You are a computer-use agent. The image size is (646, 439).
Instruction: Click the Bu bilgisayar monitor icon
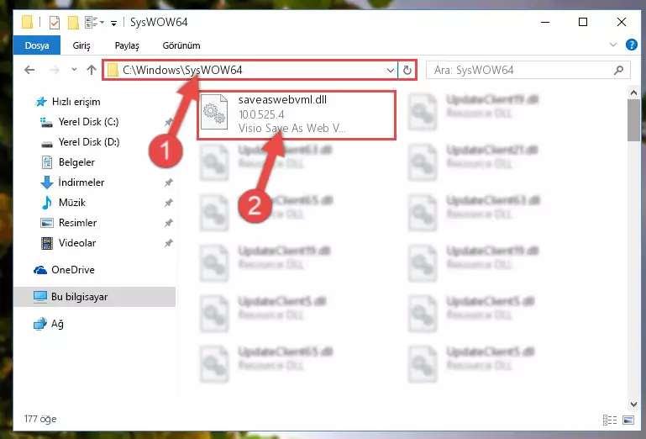pos(40,297)
